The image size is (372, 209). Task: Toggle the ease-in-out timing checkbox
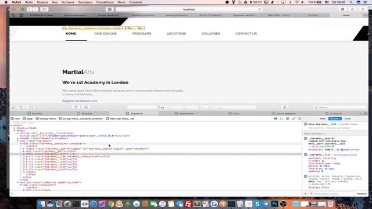[342, 150]
